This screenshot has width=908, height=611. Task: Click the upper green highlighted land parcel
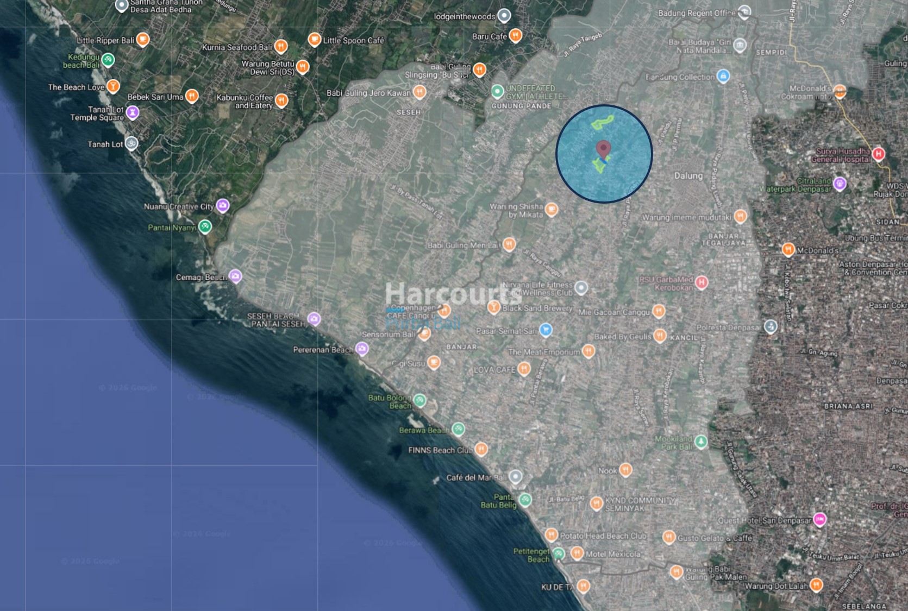click(x=602, y=122)
